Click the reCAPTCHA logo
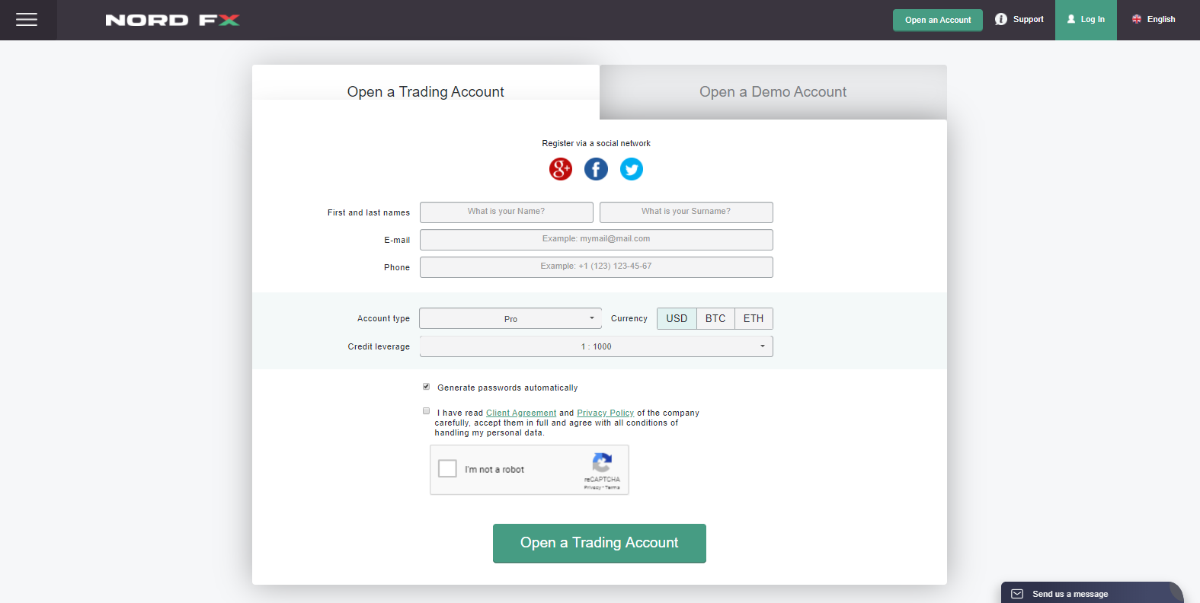Image resolution: width=1200 pixels, height=603 pixels. [x=602, y=462]
